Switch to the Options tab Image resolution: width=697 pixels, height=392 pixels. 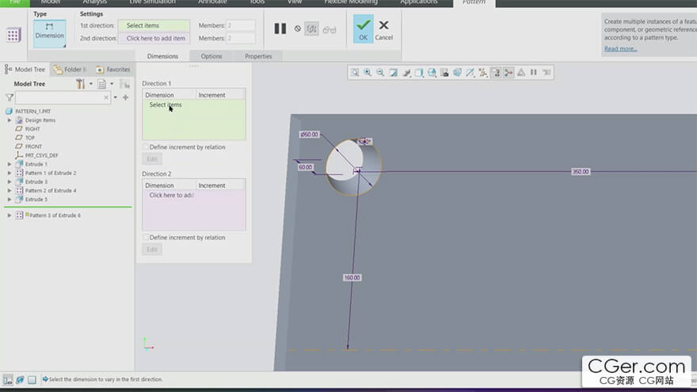[211, 56]
